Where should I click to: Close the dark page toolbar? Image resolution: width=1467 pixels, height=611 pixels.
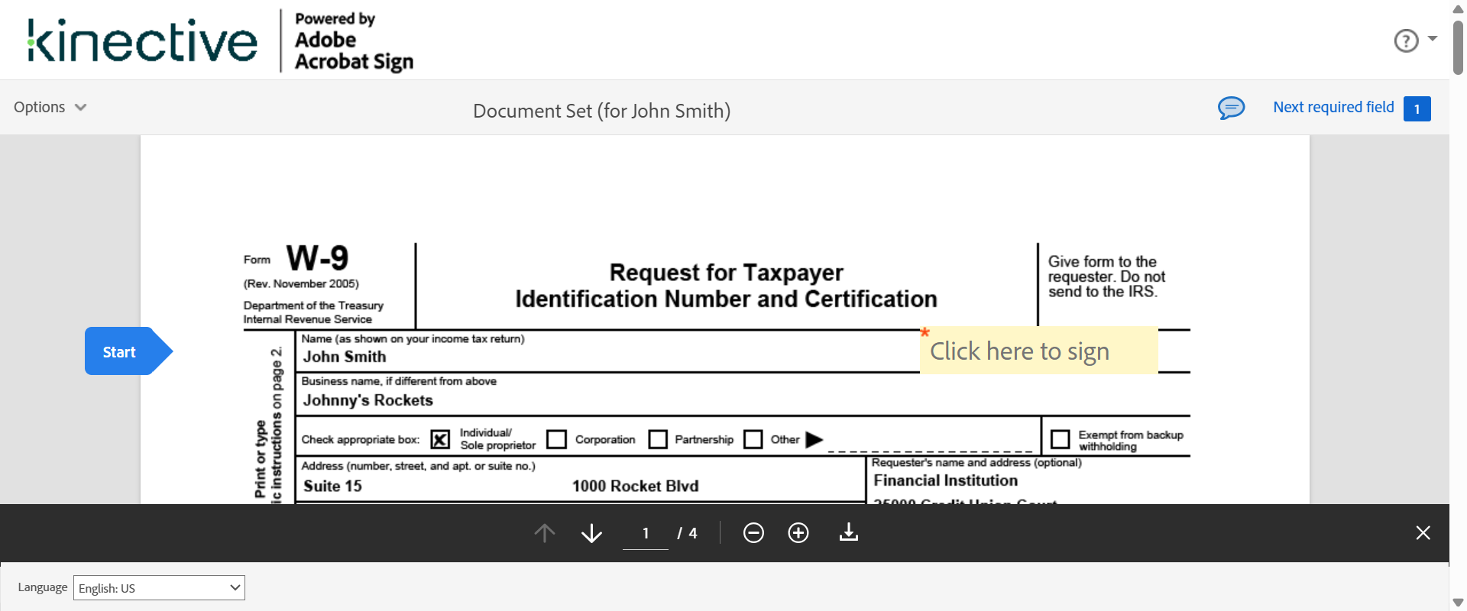[1423, 533]
